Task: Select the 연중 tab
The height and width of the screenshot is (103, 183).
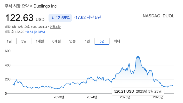Action: 72,41
